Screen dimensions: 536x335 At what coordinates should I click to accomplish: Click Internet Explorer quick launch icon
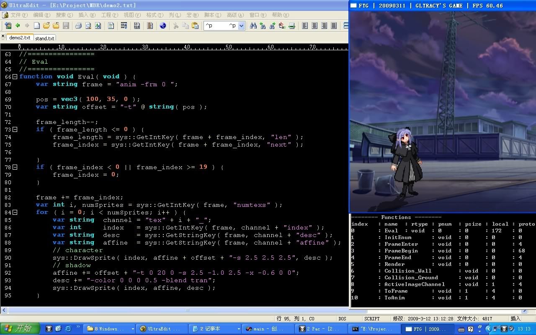68,329
